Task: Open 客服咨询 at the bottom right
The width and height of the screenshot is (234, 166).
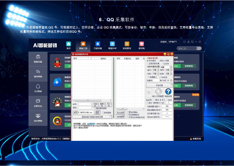Action: (x=195, y=139)
